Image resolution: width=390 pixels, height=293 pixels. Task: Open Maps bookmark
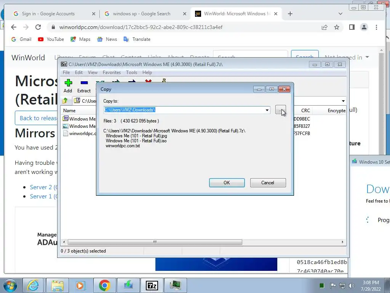click(x=80, y=39)
